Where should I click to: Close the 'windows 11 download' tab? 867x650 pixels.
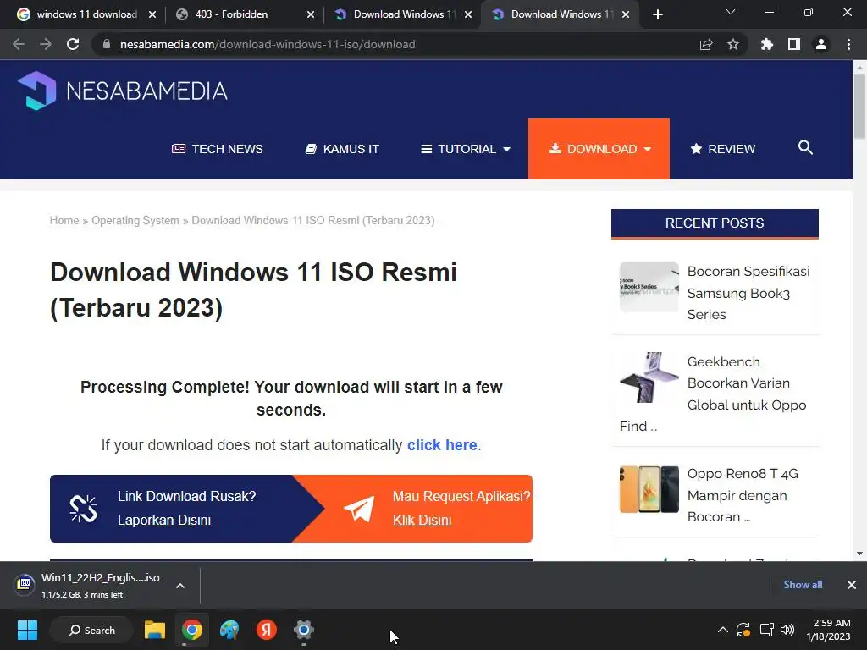[x=152, y=15]
